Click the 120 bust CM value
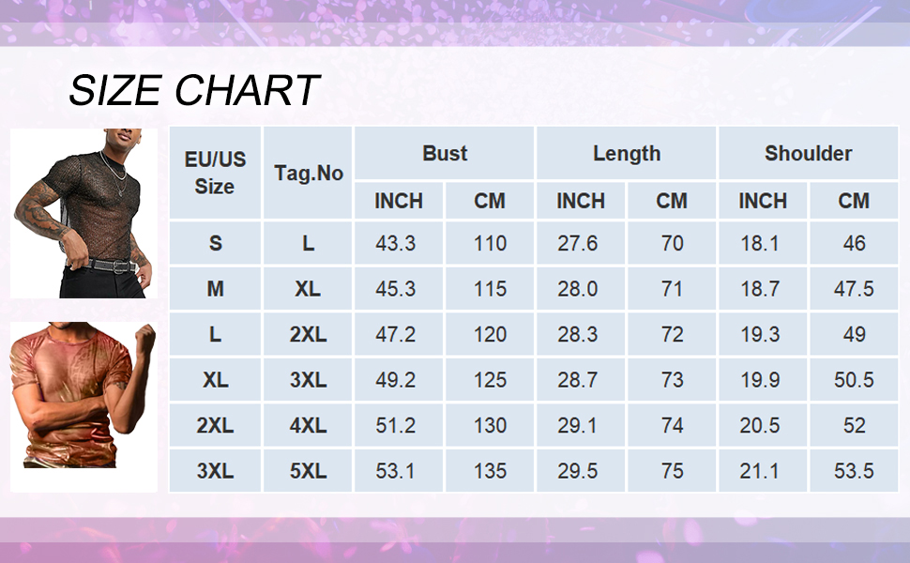The height and width of the screenshot is (563, 910). coord(490,335)
